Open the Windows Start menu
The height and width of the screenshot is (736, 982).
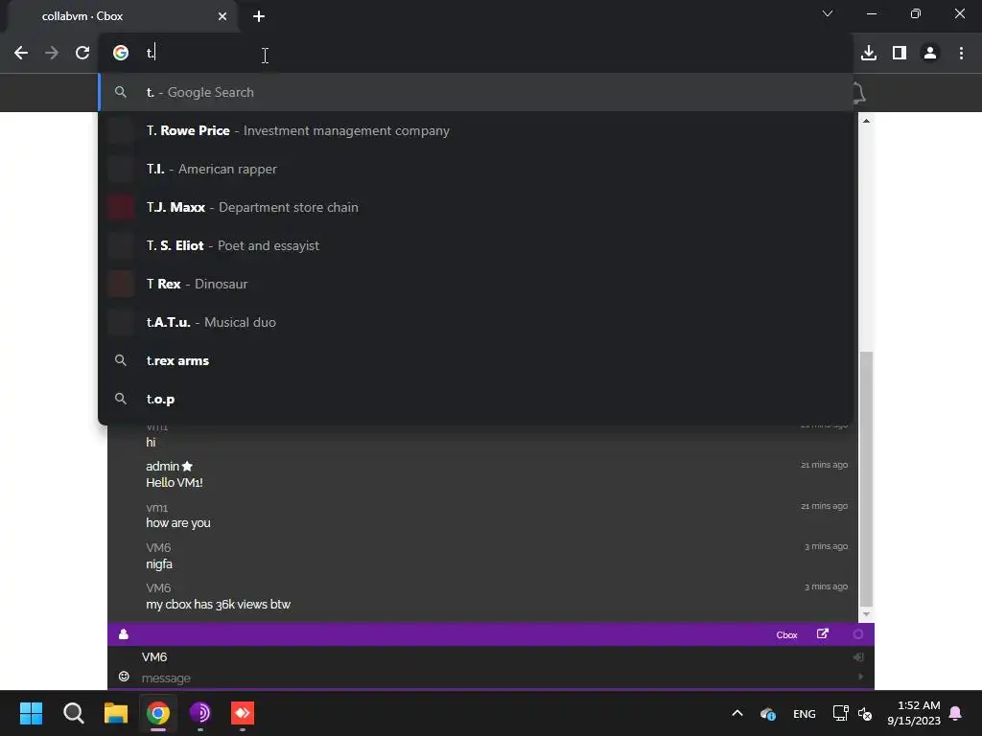click(31, 713)
